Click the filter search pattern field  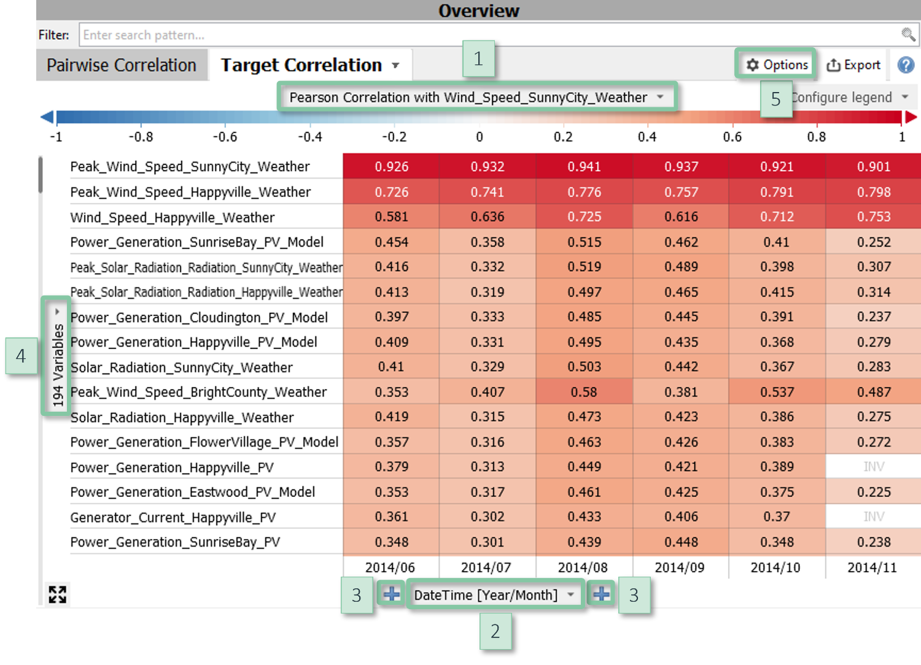coord(485,35)
